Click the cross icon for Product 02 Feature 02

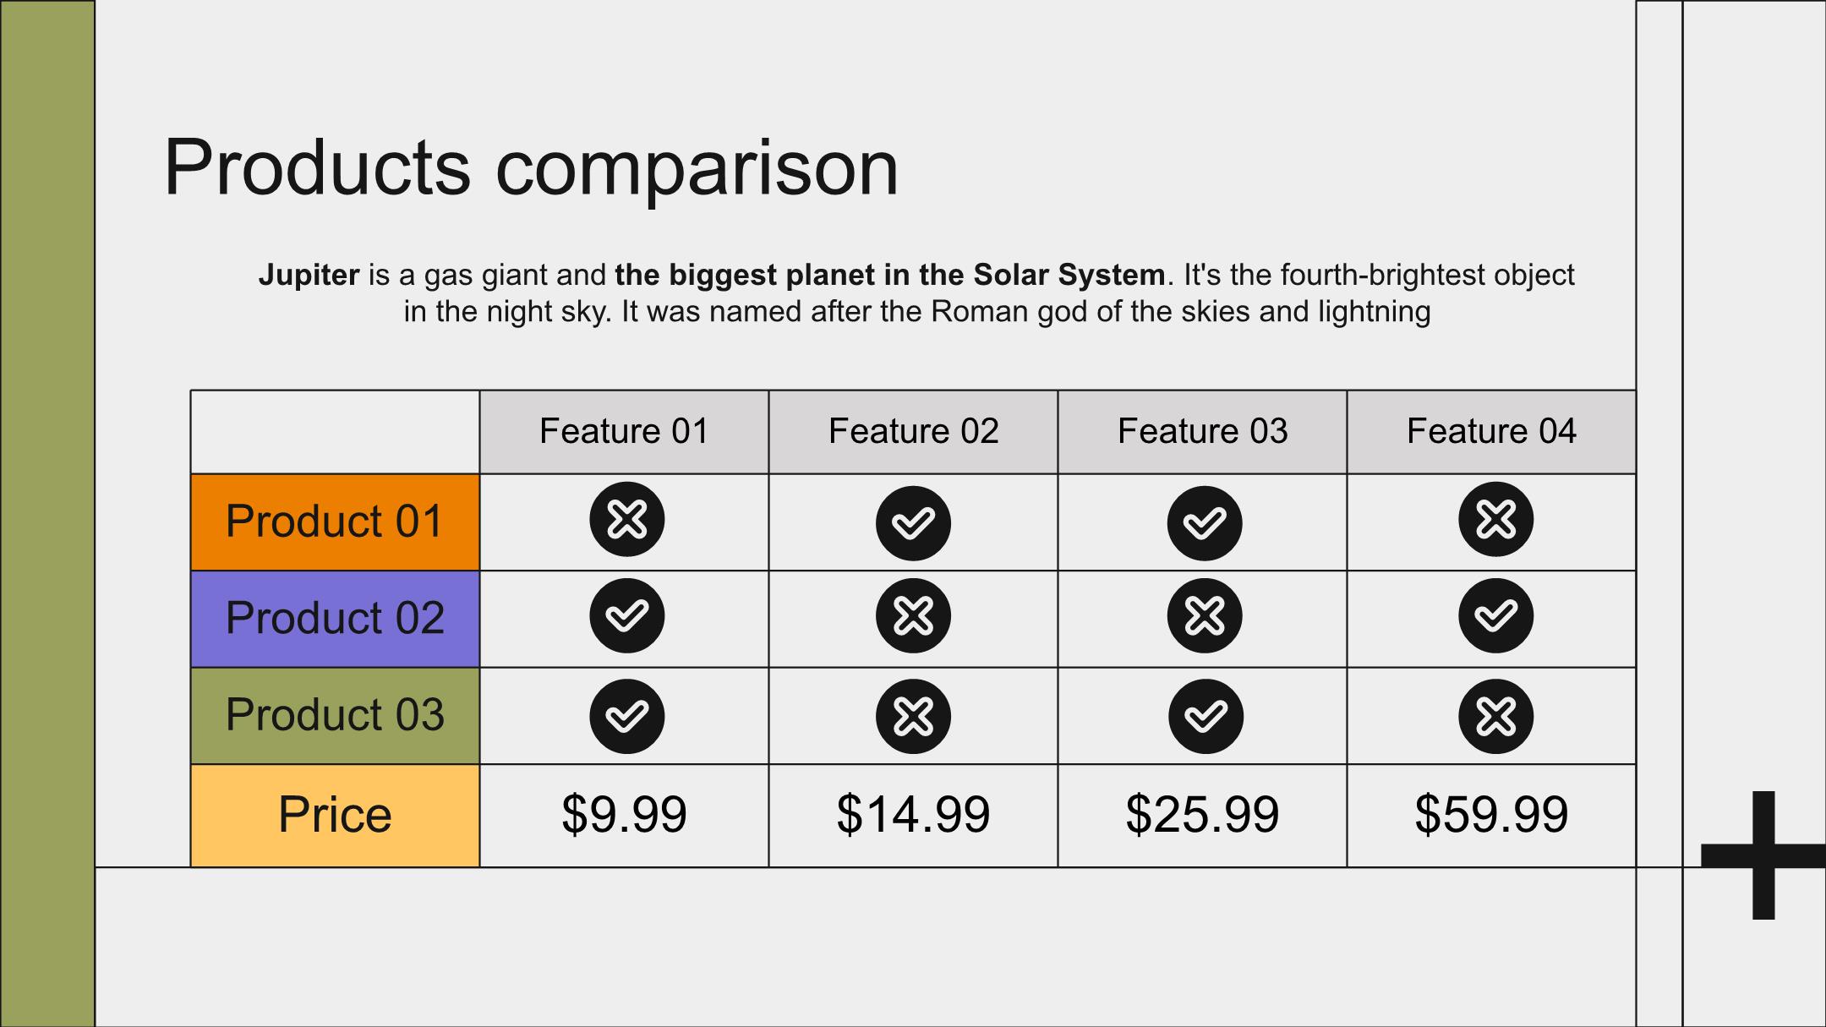coord(913,615)
